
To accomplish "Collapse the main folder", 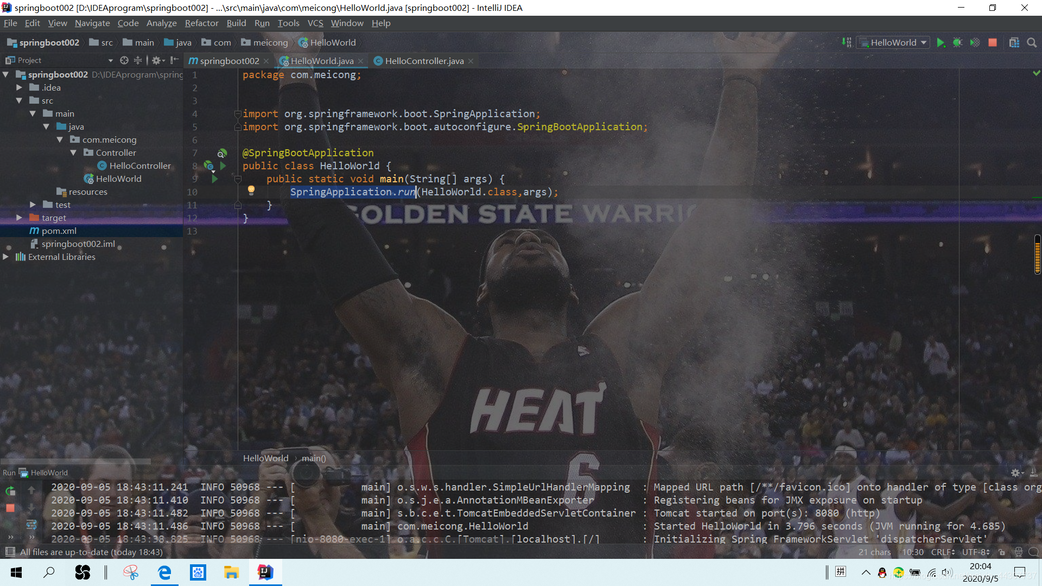I will coord(33,113).
